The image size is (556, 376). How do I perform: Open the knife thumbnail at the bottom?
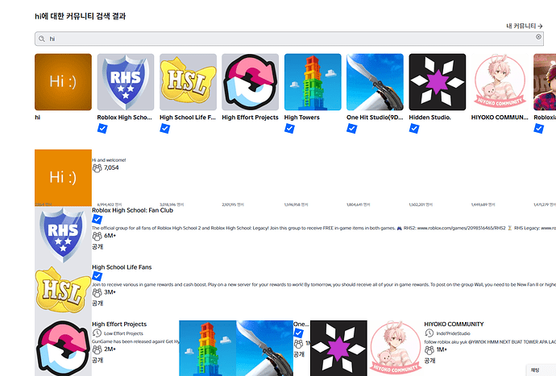[x=264, y=349]
